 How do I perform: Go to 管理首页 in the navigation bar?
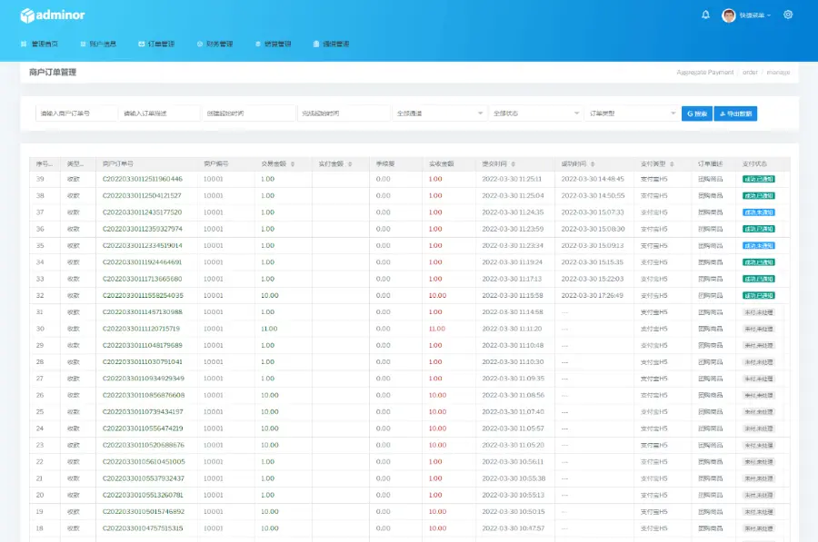(39, 44)
